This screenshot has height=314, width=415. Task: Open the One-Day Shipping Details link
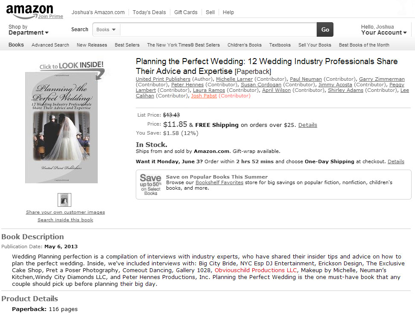pyautogui.click(x=396, y=161)
